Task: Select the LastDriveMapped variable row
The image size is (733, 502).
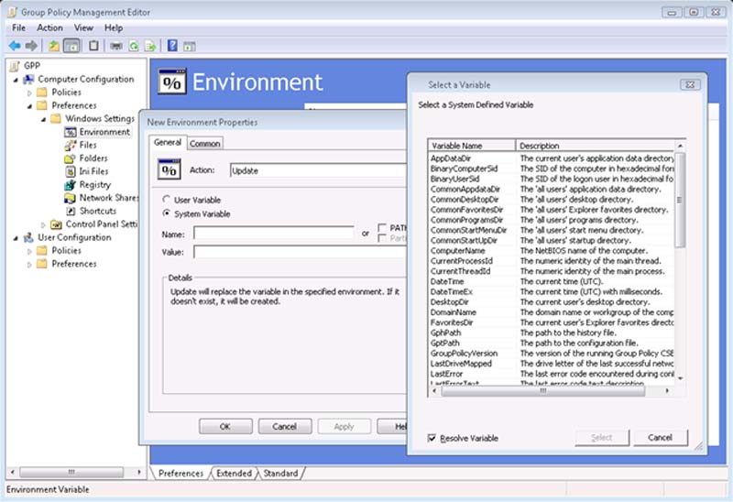Action: coord(552,363)
